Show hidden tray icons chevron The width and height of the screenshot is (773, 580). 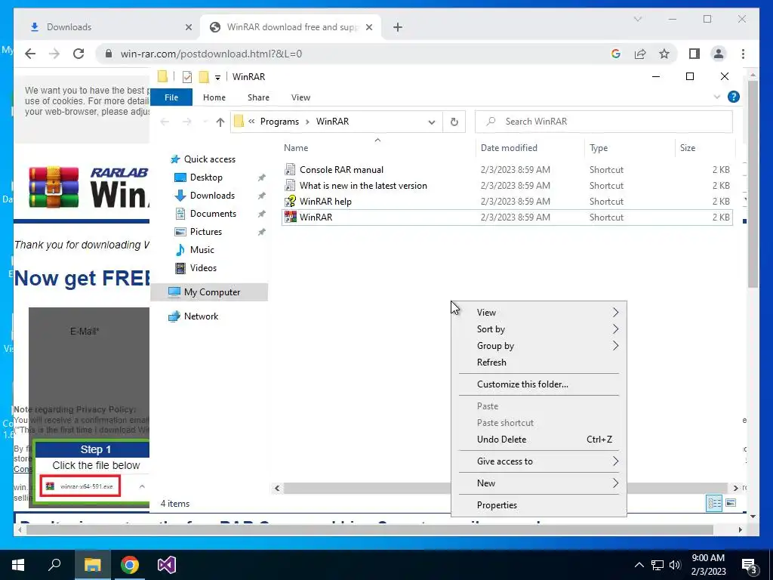pyautogui.click(x=639, y=565)
